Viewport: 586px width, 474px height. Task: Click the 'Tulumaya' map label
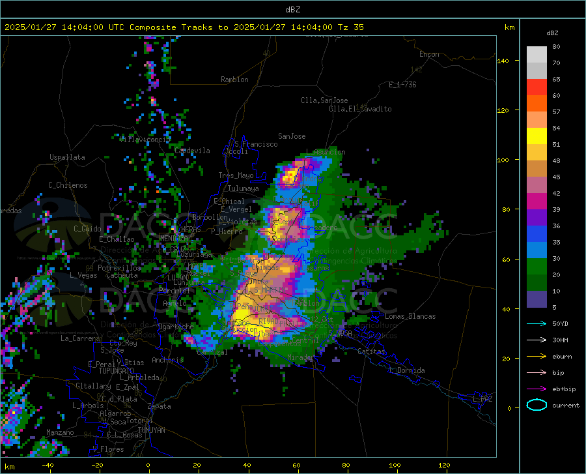tap(244, 188)
